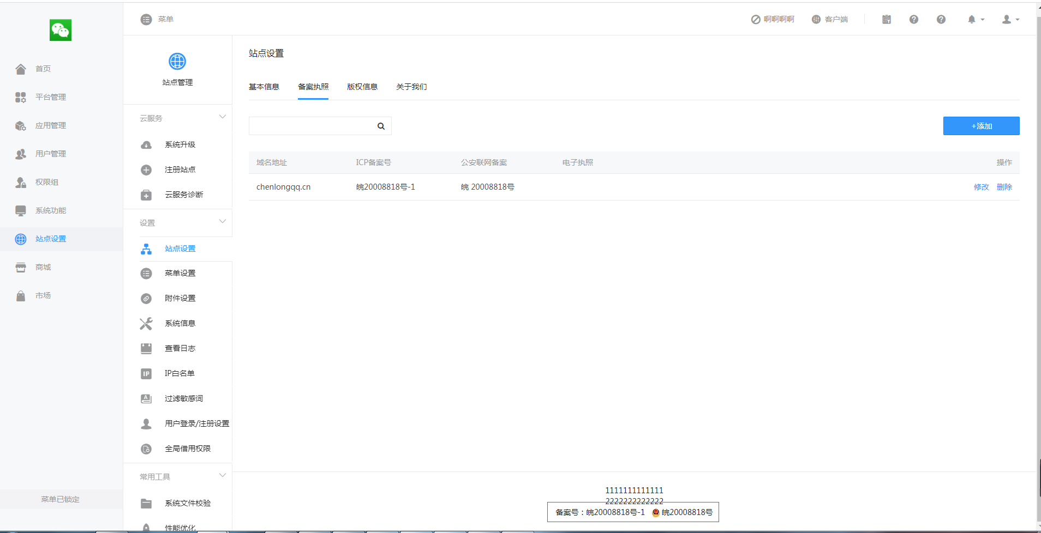The height and width of the screenshot is (533, 1041).
Task: Click the 啊啊啊啊 link in top bar
Action: (773, 20)
